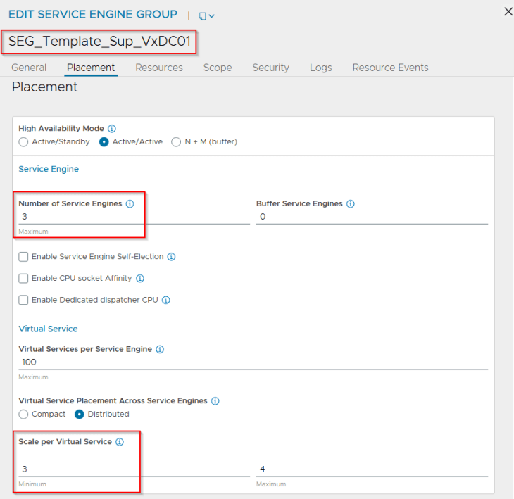This screenshot has width=514, height=499.
Task: Click info icon beside Scale per Virtual Service
Action: click(x=120, y=442)
